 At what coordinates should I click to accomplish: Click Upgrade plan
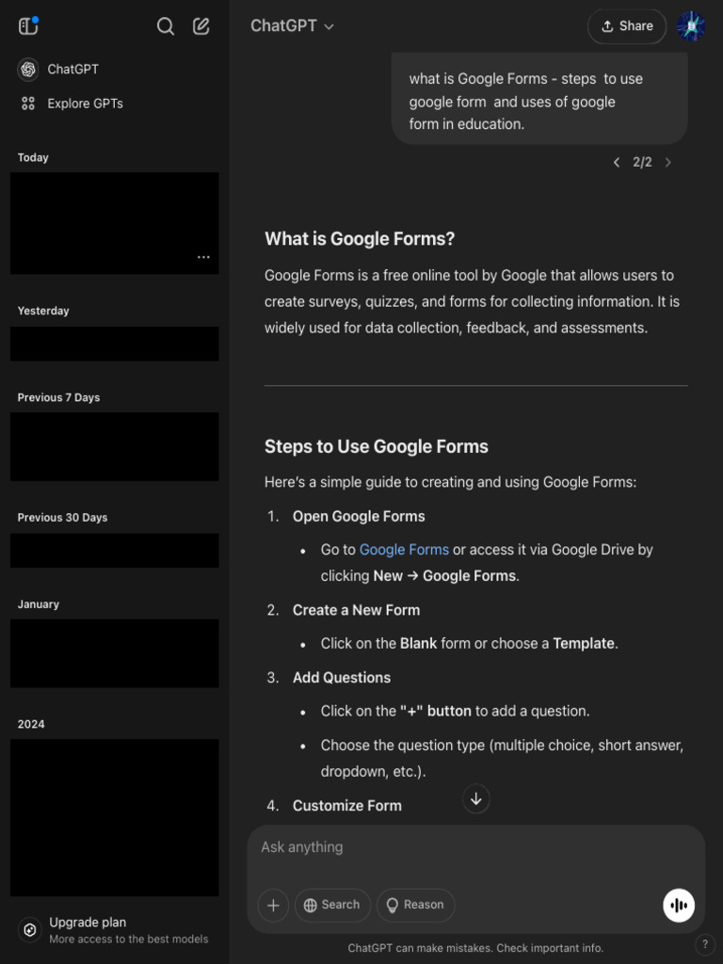[114, 930]
